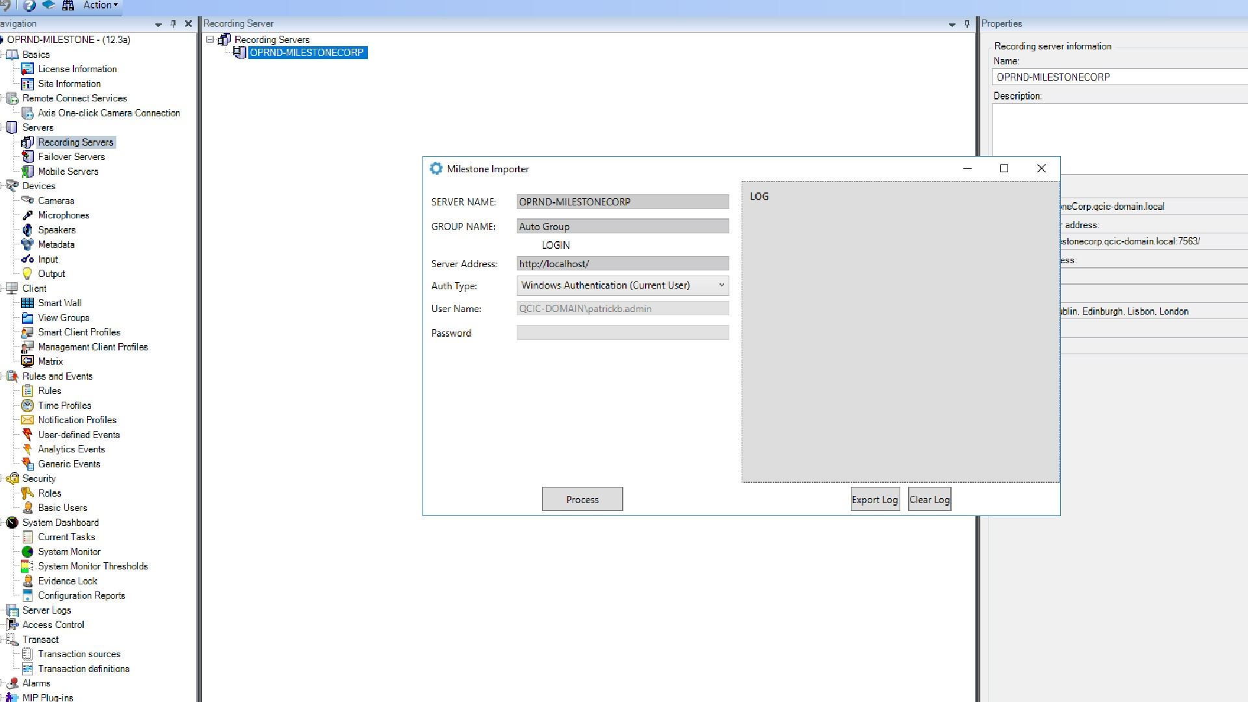Open the User-defined Events icon
1248x702 pixels.
(x=27, y=435)
